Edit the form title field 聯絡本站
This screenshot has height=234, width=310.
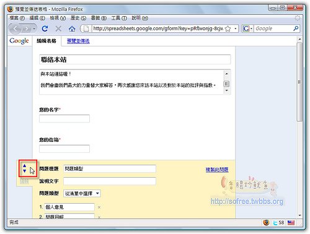coord(135,59)
